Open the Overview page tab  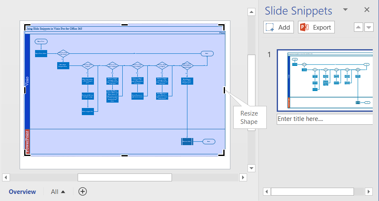click(22, 191)
